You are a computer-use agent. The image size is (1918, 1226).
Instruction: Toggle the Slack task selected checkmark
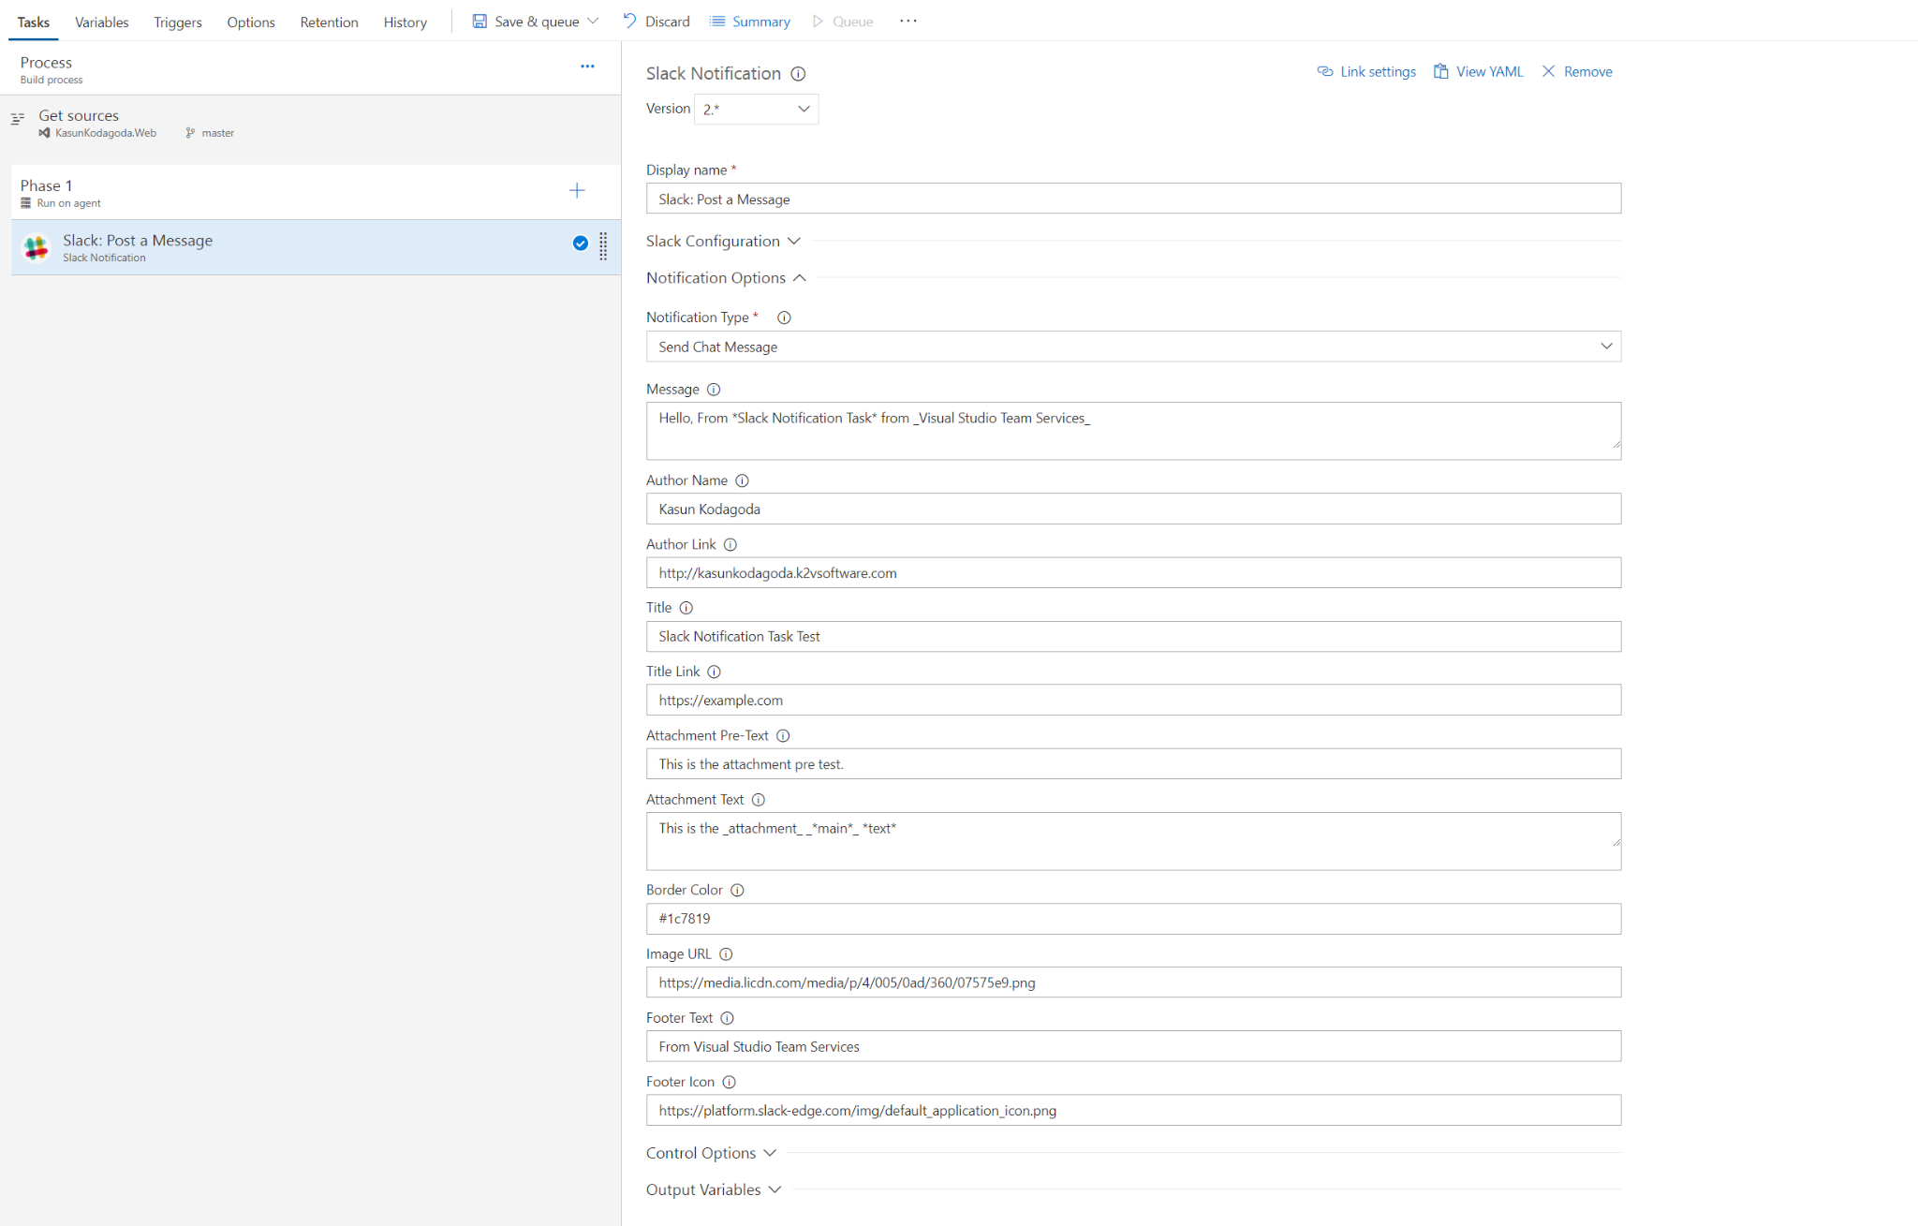pyautogui.click(x=581, y=244)
